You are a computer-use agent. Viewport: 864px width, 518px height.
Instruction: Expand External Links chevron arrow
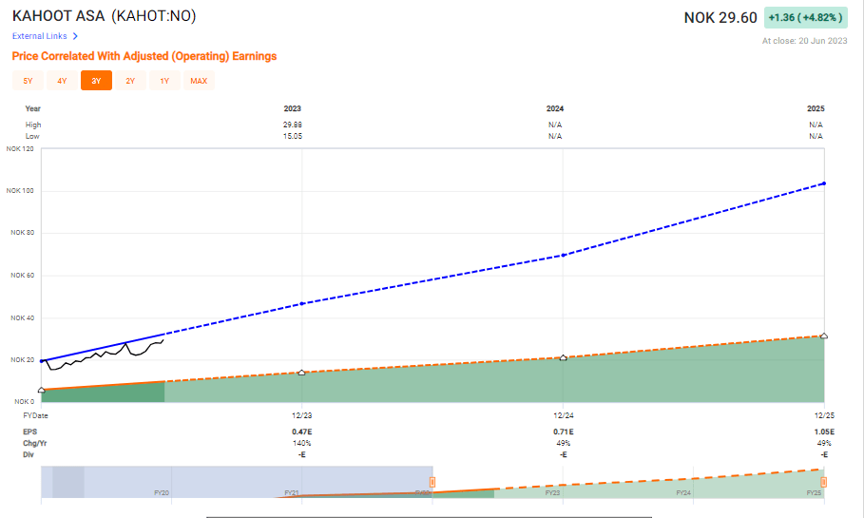pyautogui.click(x=75, y=36)
